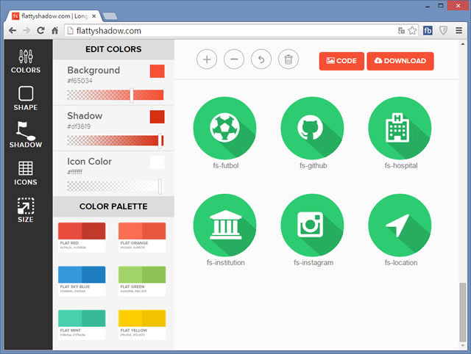The height and width of the screenshot is (354, 471).
Task: Choose the Flat Mint palette
Action: (x=82, y=325)
